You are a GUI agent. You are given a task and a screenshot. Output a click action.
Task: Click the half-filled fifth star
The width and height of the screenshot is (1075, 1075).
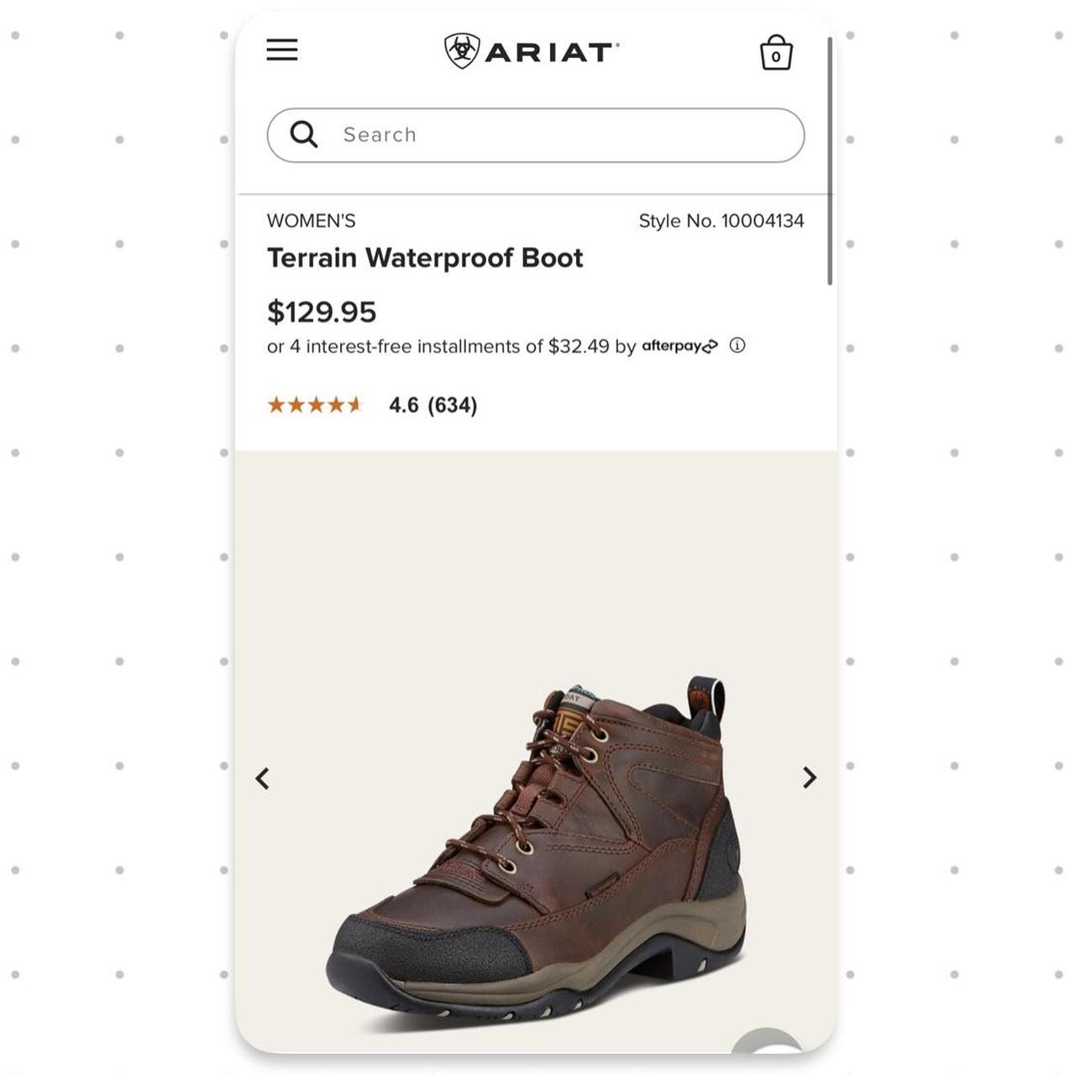click(x=355, y=405)
